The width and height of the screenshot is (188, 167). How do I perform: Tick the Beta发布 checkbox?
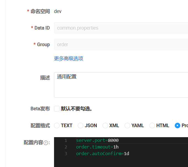[x=57, y=109]
